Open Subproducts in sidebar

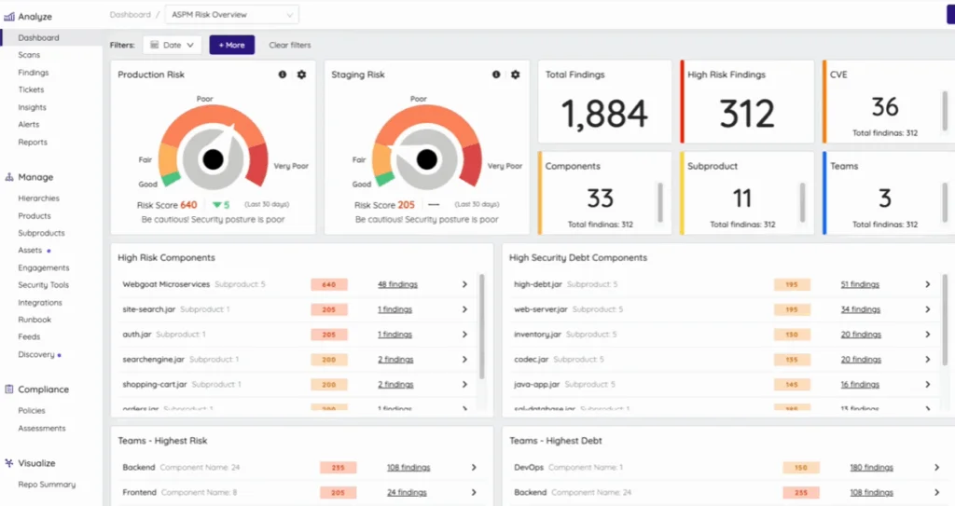[x=41, y=233]
